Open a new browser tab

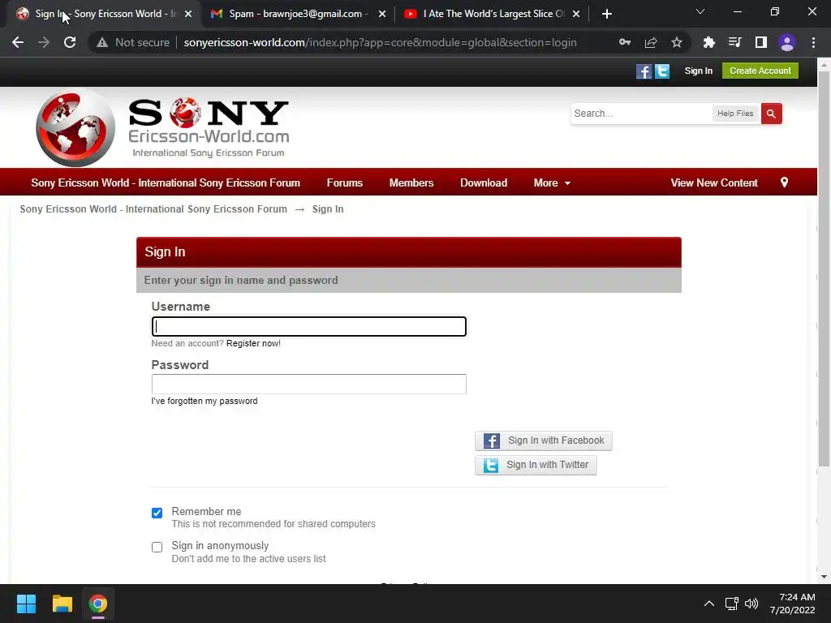tap(607, 14)
